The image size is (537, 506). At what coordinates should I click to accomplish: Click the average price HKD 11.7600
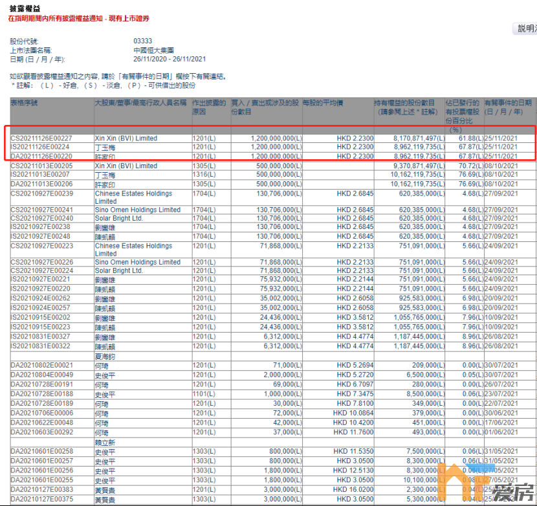[353, 432]
